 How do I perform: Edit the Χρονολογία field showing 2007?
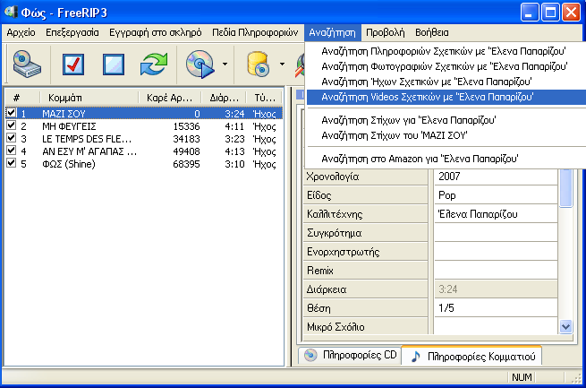click(496, 177)
